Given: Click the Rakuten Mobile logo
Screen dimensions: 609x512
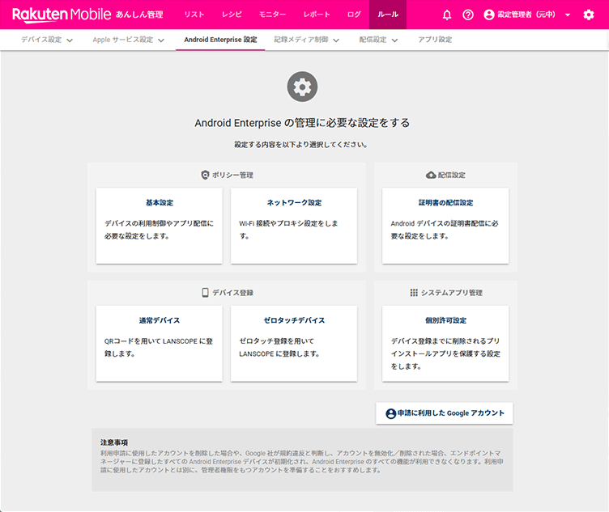Looking at the screenshot, I should pos(62,15).
